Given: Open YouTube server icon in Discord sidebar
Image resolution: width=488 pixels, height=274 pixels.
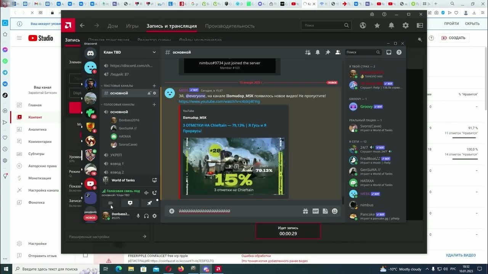Looking at the screenshot, I should click(x=90, y=183).
